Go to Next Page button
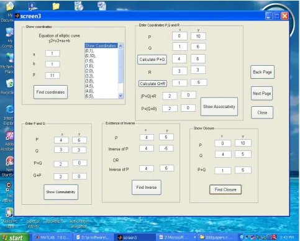 [261, 93]
